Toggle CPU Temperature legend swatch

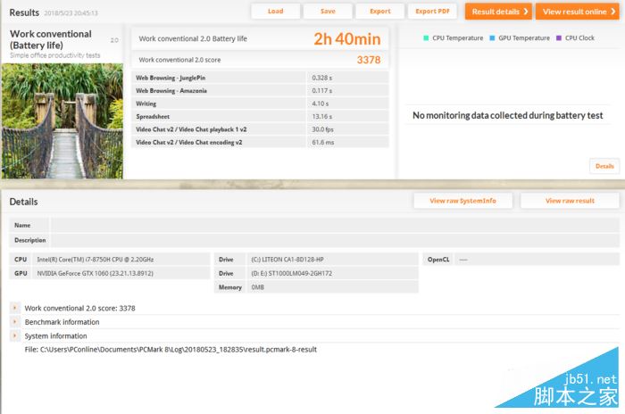pyautogui.click(x=426, y=37)
